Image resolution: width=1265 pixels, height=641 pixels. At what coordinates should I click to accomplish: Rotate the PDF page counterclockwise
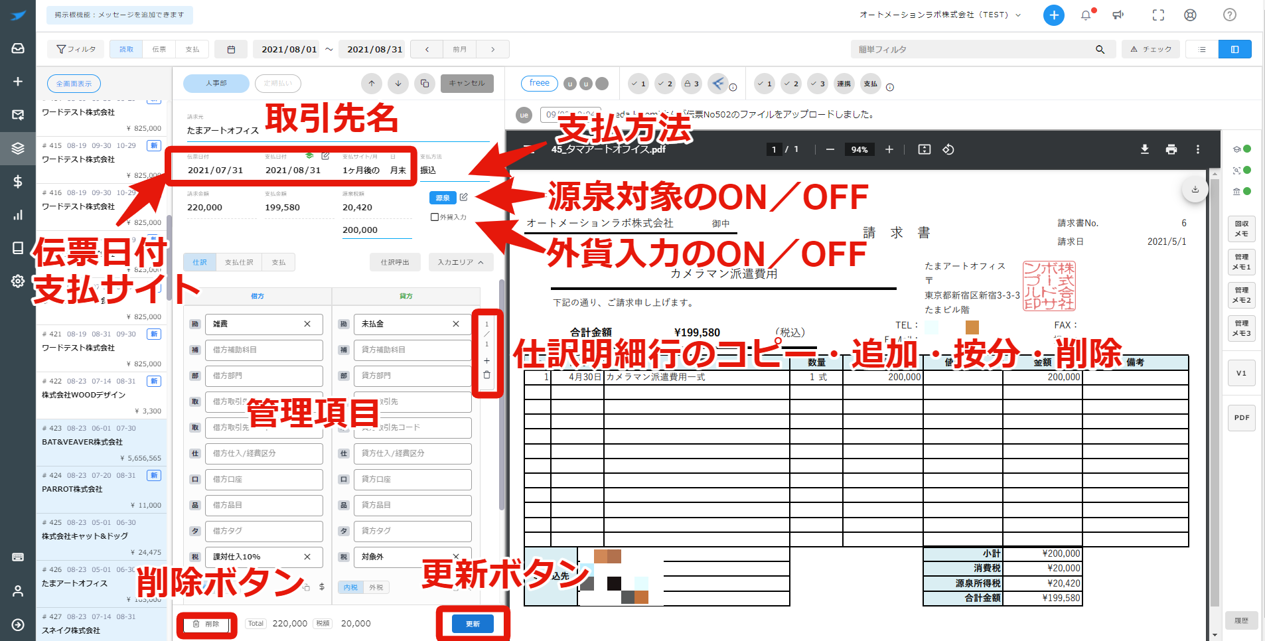(948, 149)
